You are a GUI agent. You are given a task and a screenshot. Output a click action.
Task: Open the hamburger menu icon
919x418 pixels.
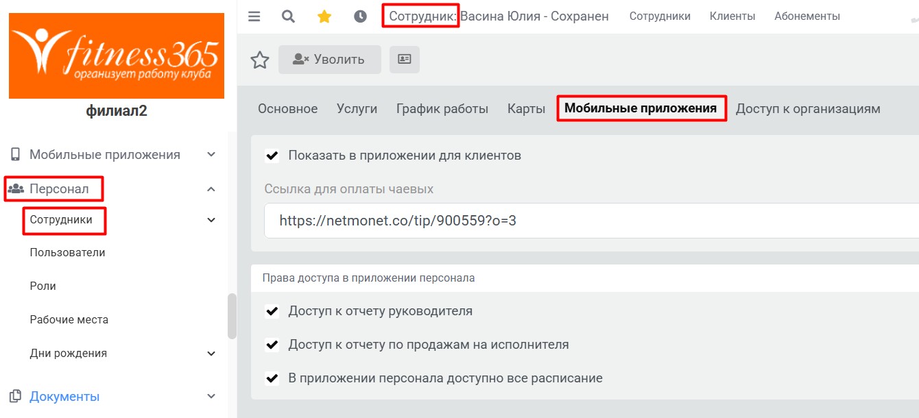pos(254,16)
